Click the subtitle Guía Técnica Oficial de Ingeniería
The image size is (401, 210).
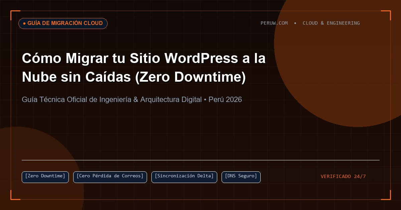point(132,99)
